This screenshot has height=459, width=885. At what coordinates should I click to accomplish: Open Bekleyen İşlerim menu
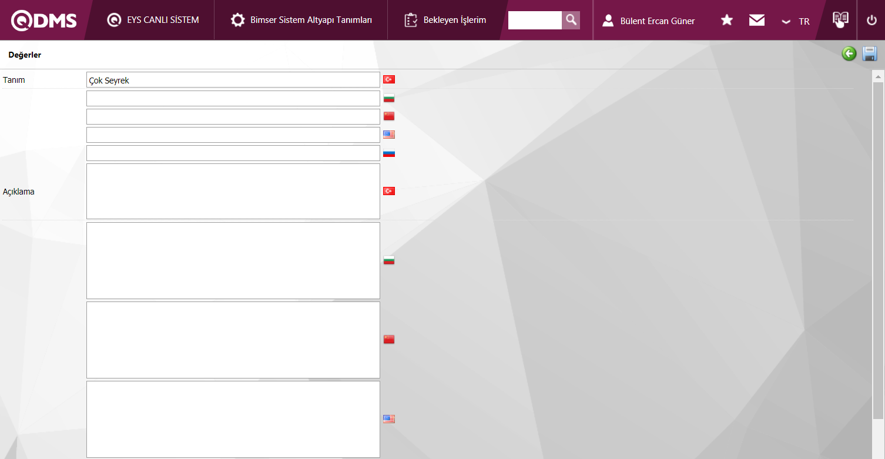[x=445, y=20]
